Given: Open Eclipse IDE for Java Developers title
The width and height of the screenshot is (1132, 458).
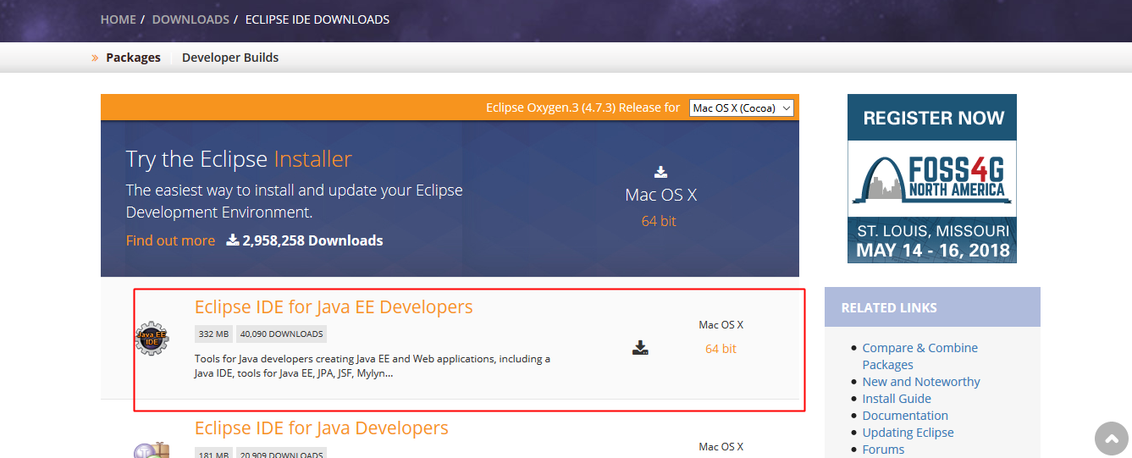Looking at the screenshot, I should click(322, 428).
